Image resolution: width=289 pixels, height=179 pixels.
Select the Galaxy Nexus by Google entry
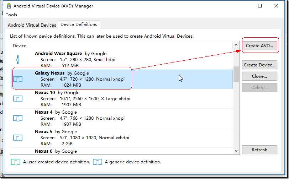[122, 79]
